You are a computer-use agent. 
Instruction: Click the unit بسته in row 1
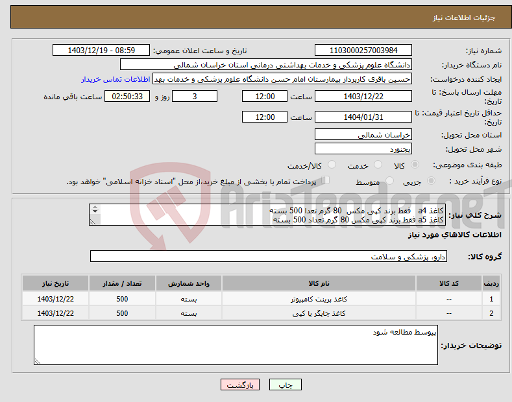189,299
